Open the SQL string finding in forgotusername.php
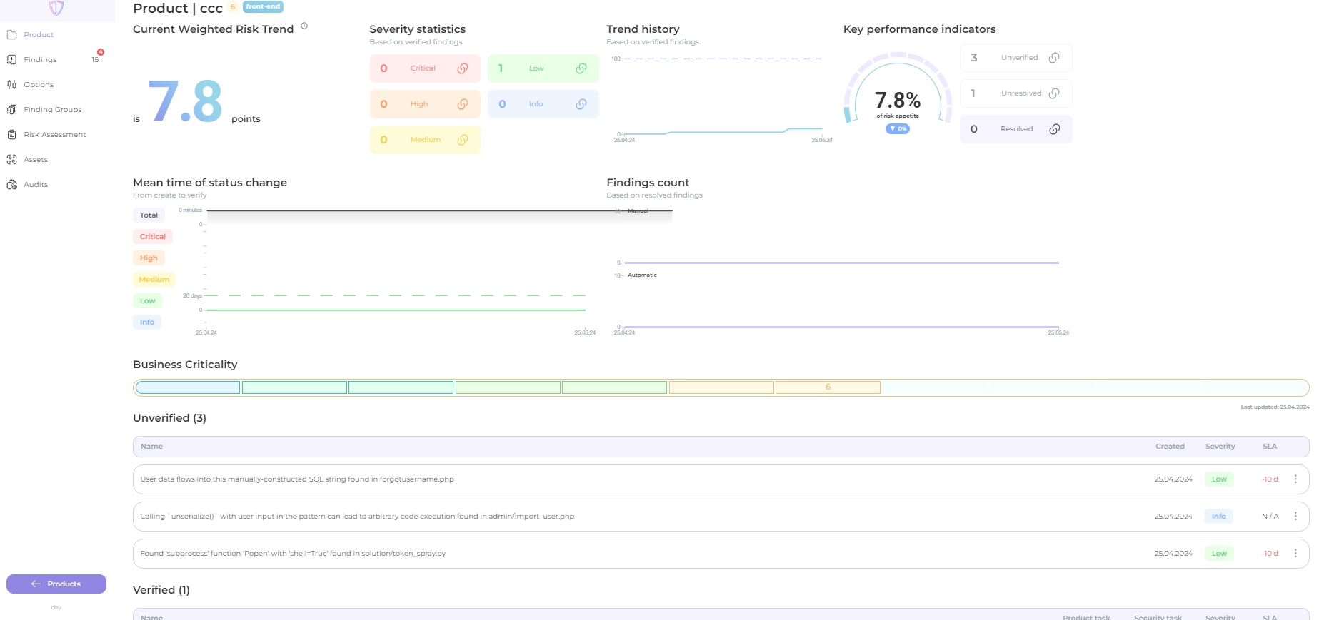 (x=297, y=479)
